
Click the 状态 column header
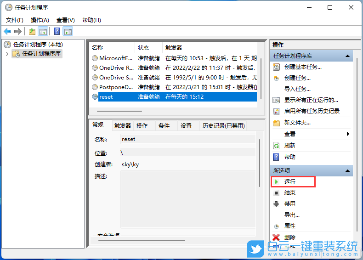148,48
